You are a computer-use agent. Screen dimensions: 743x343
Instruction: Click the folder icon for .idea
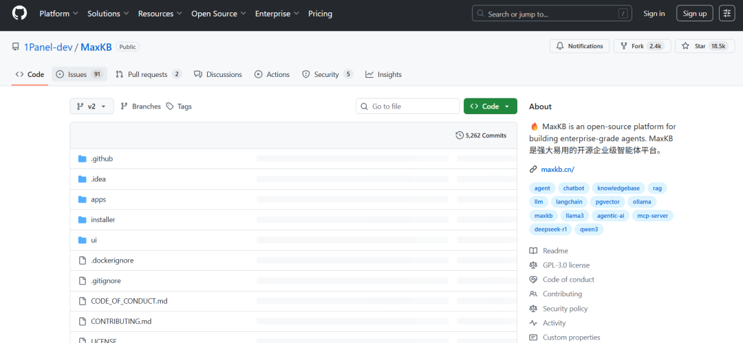[82, 179]
